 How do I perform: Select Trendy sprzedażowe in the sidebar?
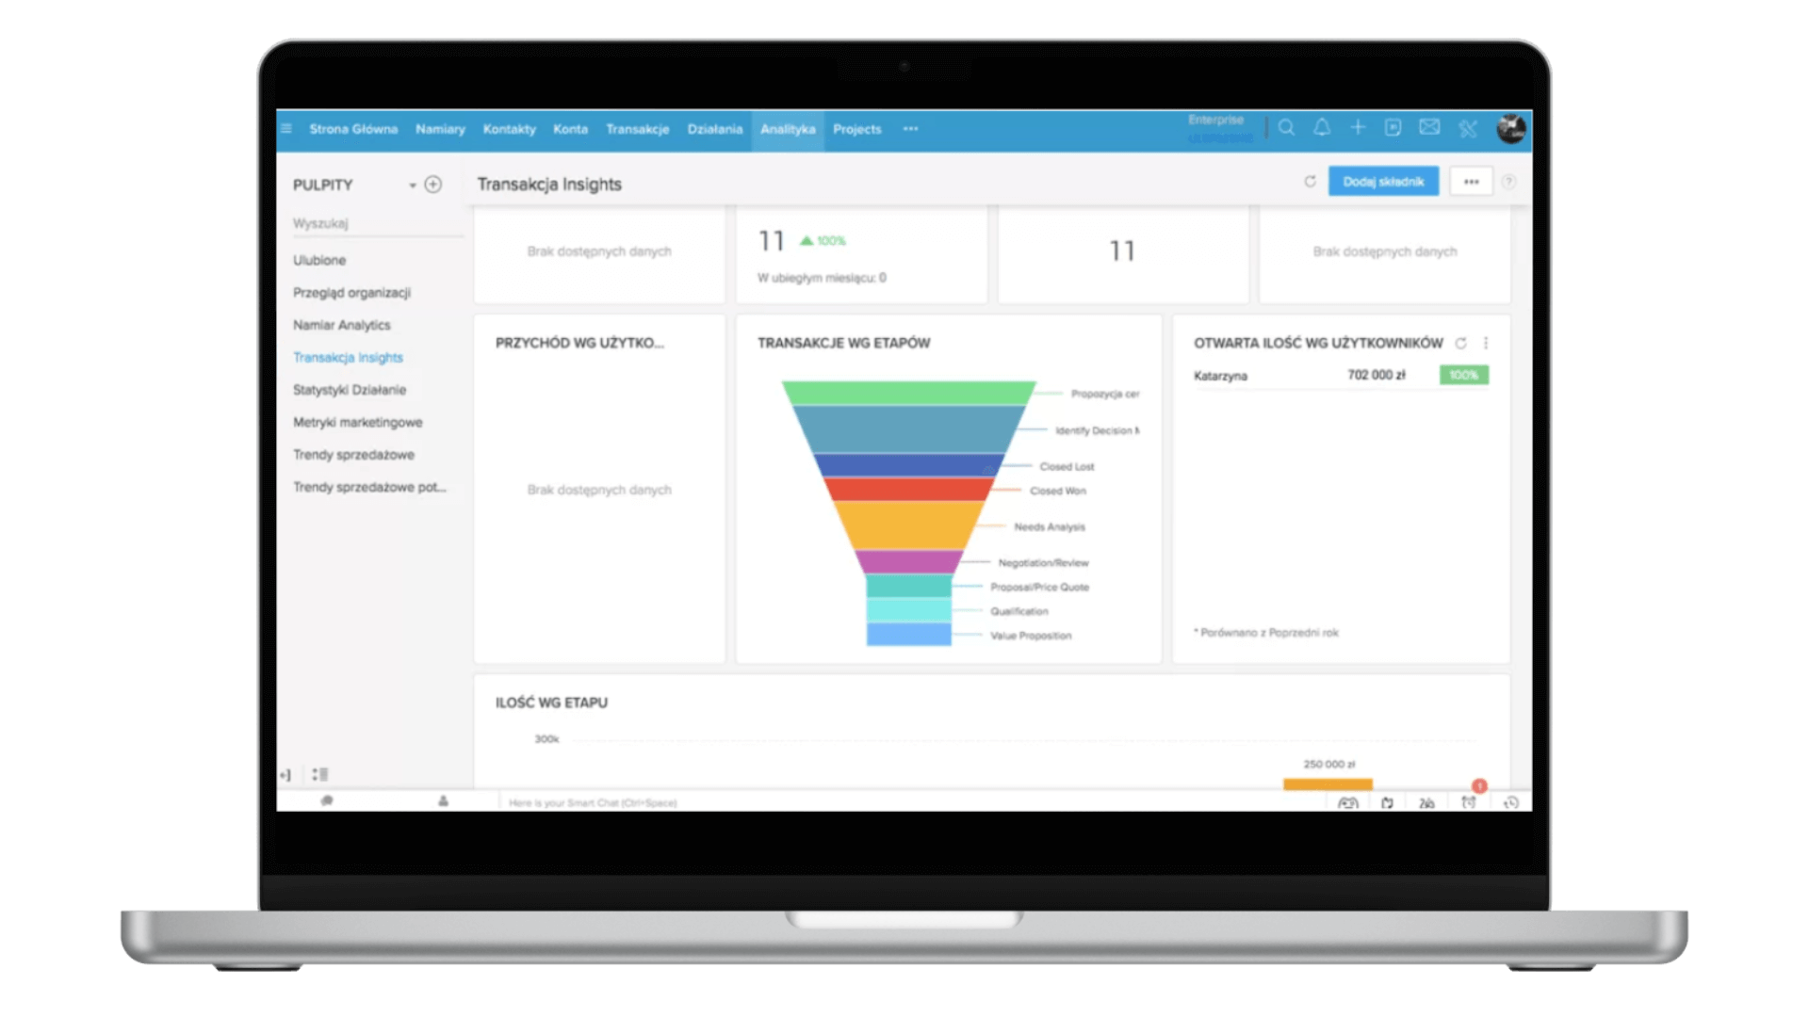pyautogui.click(x=354, y=455)
